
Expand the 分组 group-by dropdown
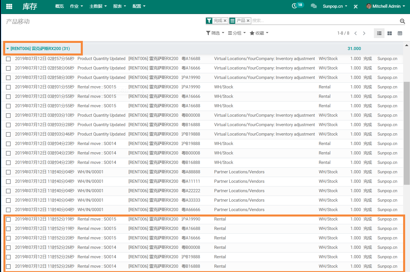pyautogui.click(x=237, y=33)
